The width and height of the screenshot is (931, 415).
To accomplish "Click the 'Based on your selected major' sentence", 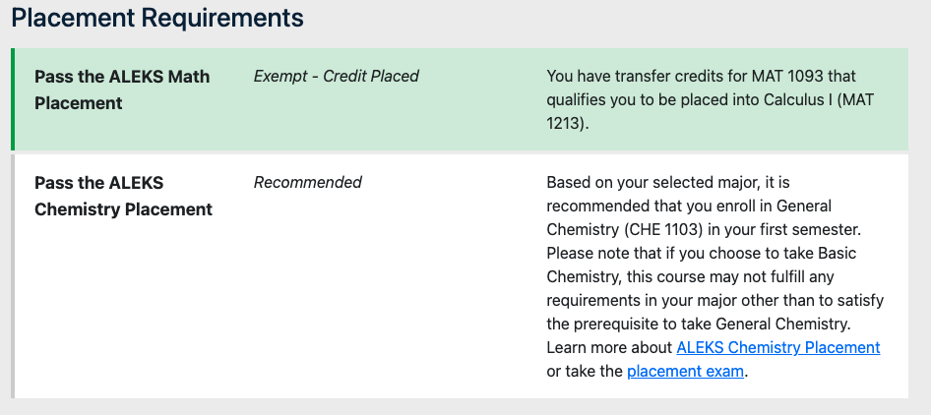I will coord(650,183).
